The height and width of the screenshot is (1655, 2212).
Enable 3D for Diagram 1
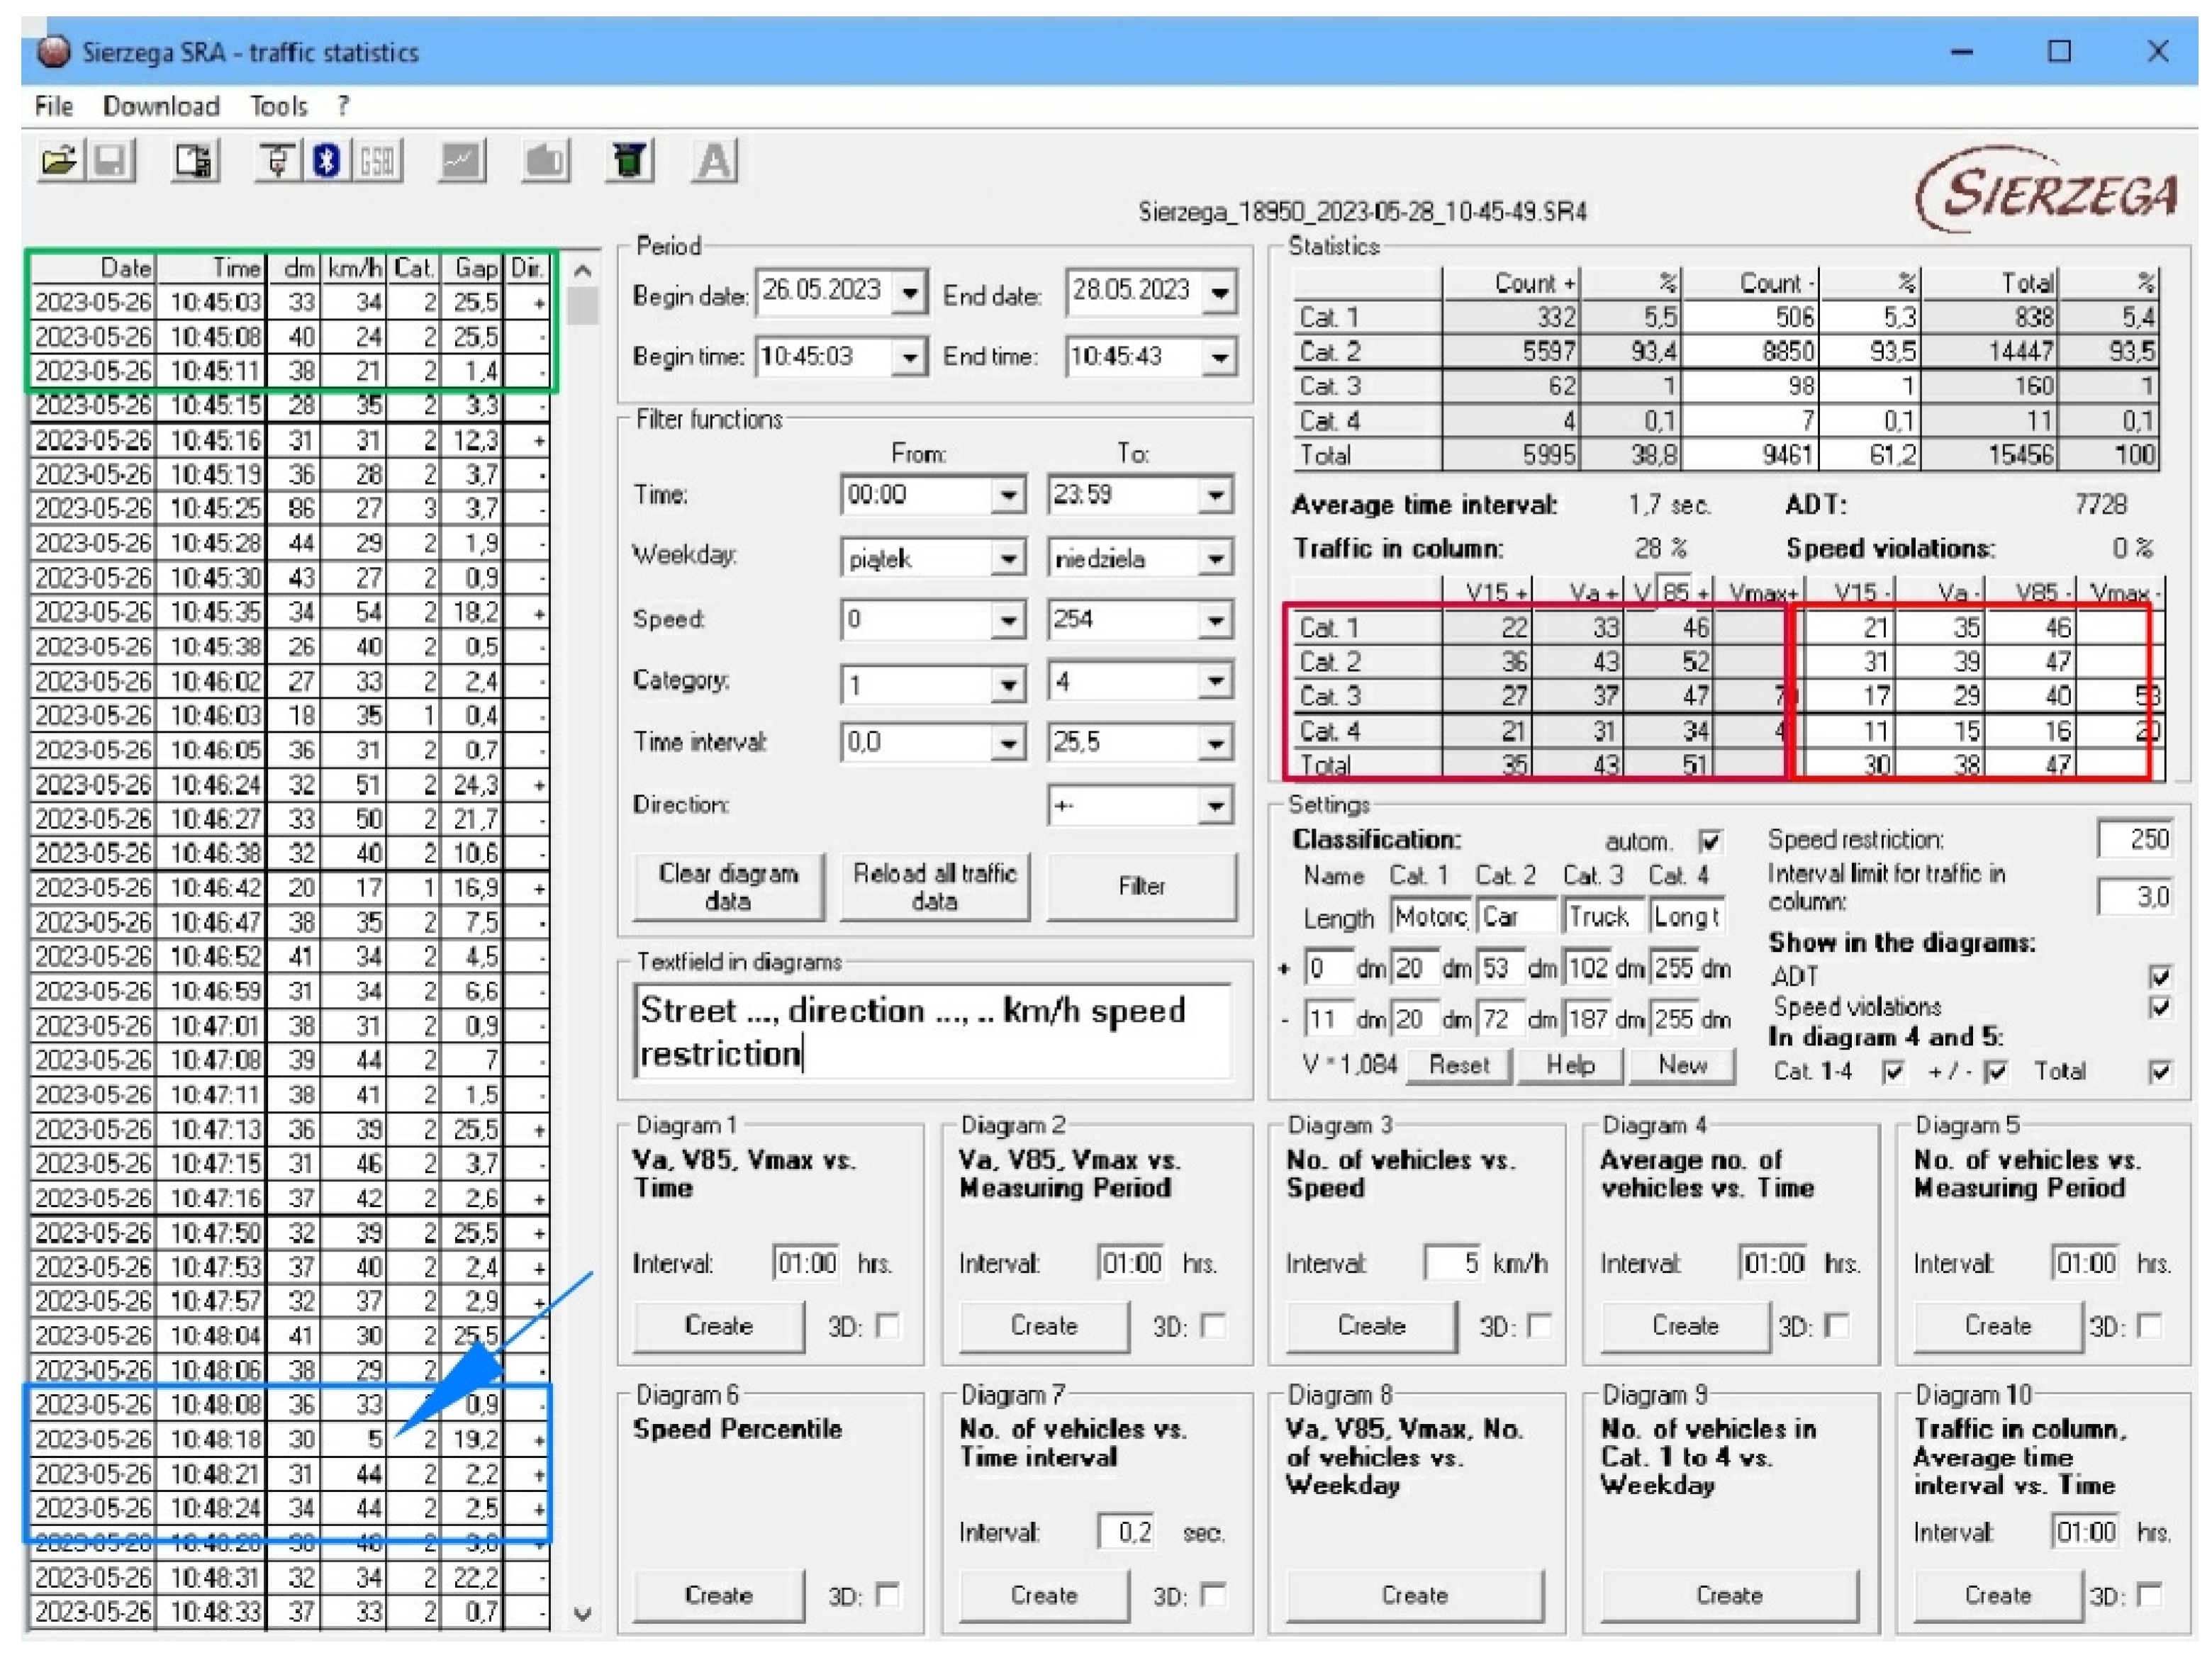pos(887,1326)
